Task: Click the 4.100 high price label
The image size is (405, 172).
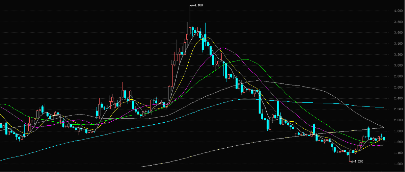Action: pyautogui.click(x=198, y=5)
